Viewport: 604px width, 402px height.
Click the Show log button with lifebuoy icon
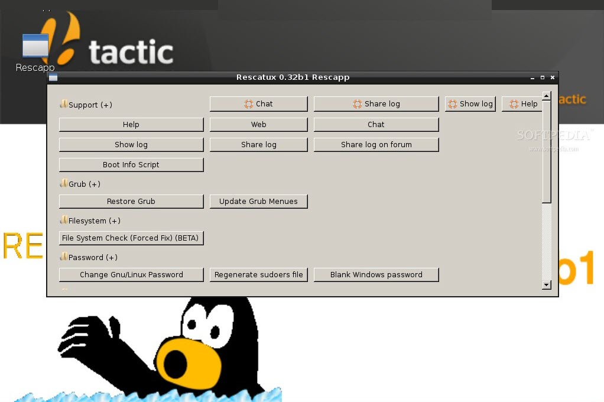(x=470, y=104)
